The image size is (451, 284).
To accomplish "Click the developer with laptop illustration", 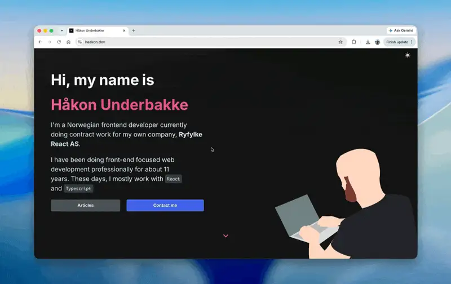I will [346, 203].
